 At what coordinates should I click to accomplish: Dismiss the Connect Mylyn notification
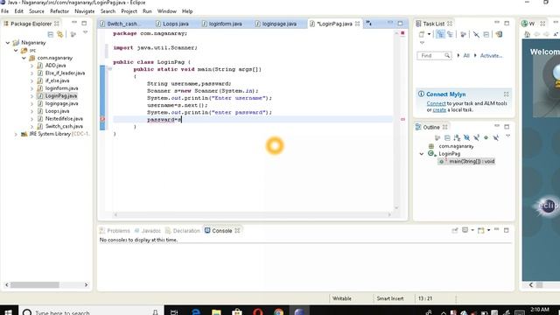point(506,94)
